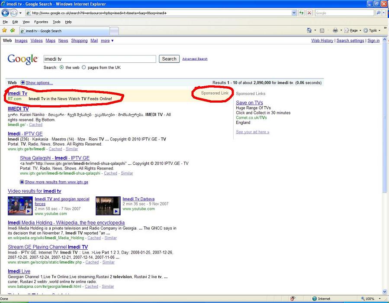Open the View menu
Screen dimensions: 389x303
(26, 22)
